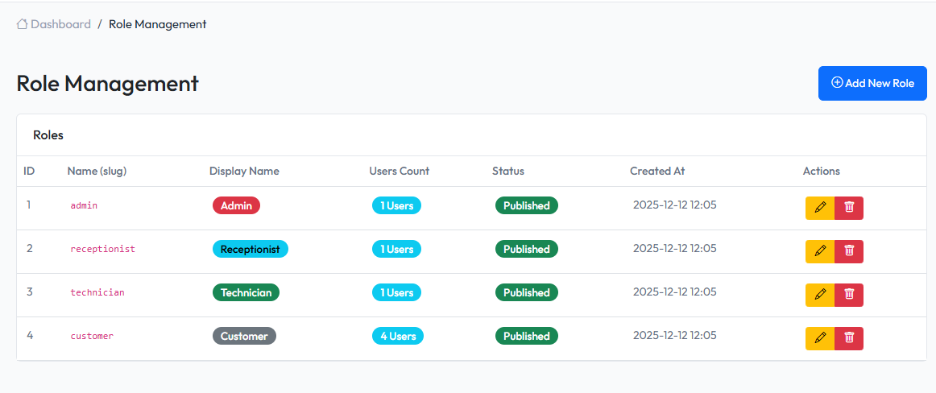Go to Dashboard breadcrumb link
This screenshot has height=393, width=936.
(x=60, y=24)
